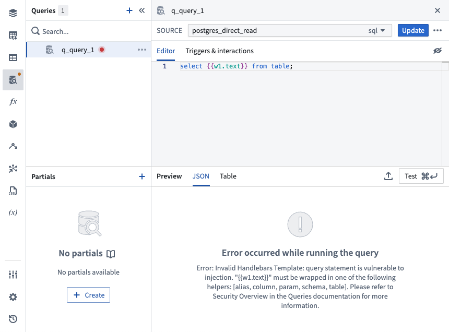Screen dimensions: 449x332
Task: Switch to the Editor tab
Action: click(166, 51)
